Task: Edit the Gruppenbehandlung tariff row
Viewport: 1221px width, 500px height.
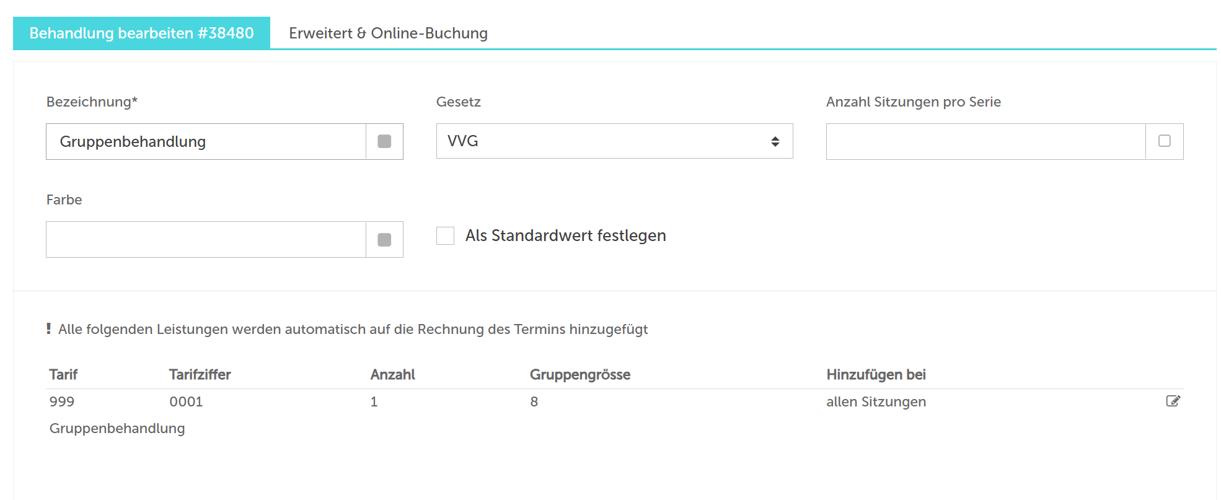Action: tap(1173, 401)
